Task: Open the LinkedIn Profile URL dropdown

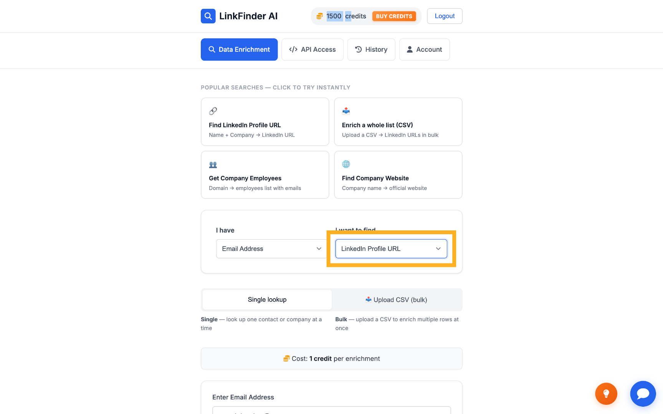Action: (x=391, y=249)
